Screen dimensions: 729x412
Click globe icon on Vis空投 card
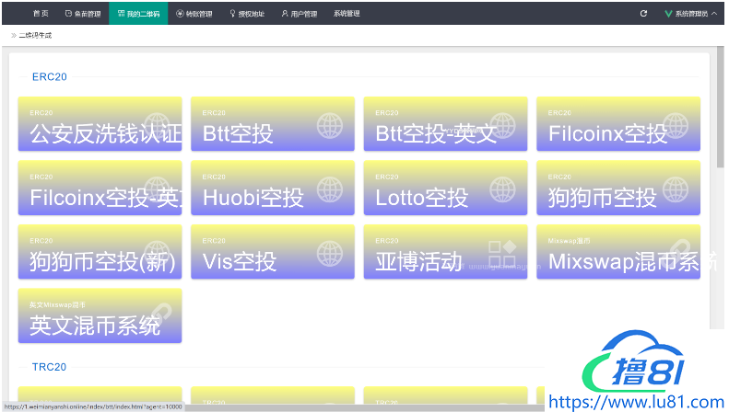330,252
